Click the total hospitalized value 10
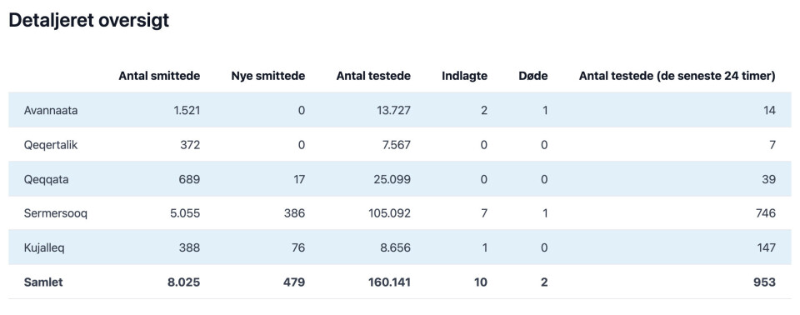The image size is (800, 315). (x=481, y=282)
